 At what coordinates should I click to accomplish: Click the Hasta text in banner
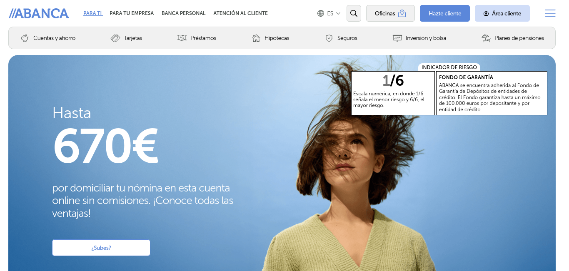(72, 113)
